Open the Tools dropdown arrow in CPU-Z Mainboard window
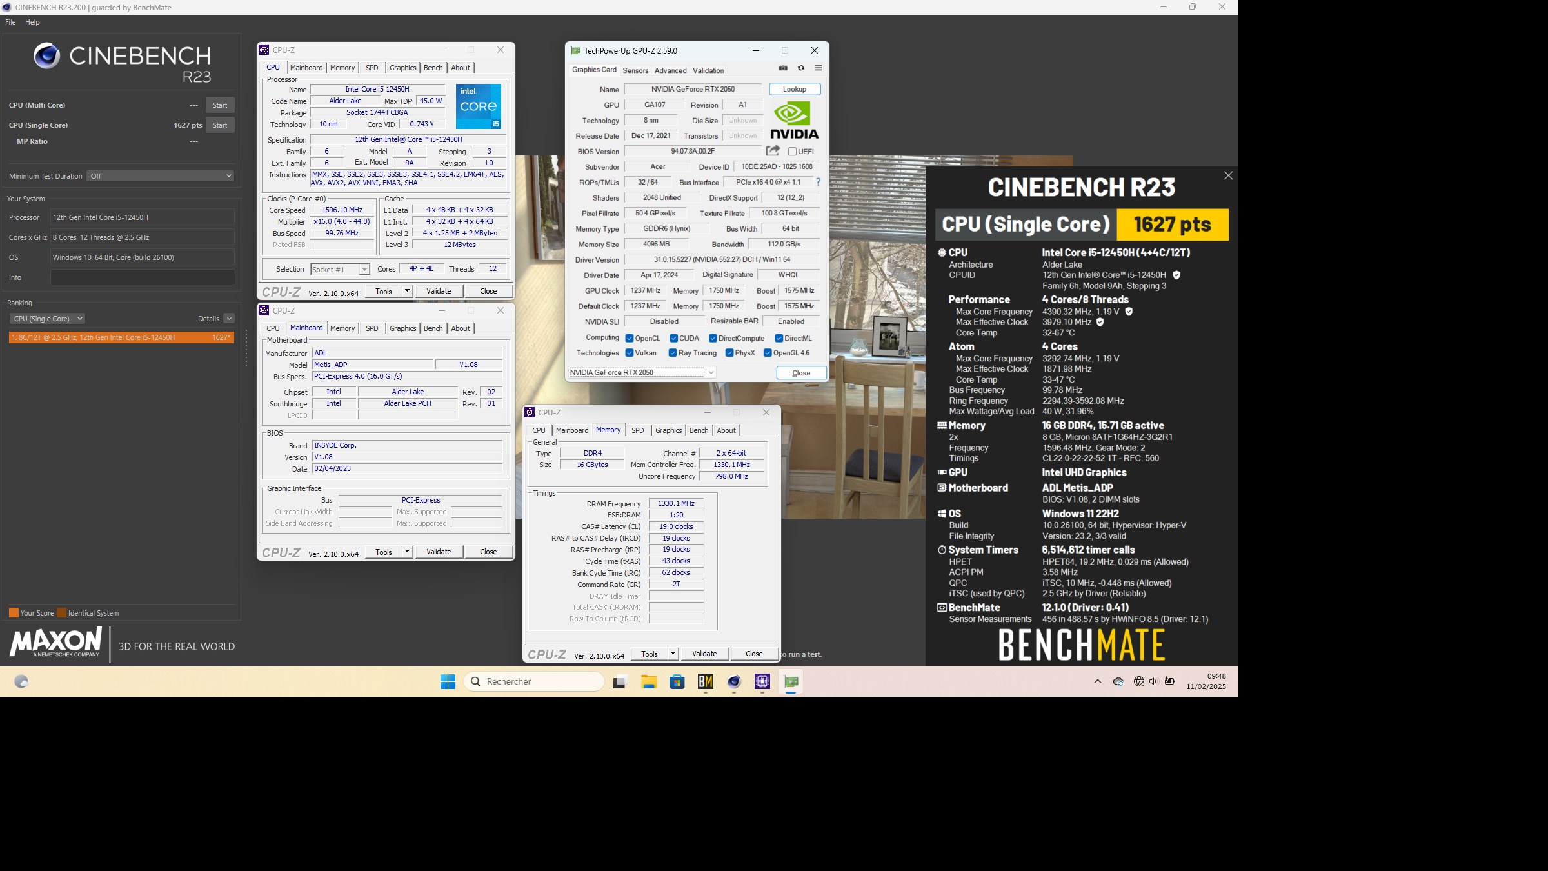The height and width of the screenshot is (871, 1548). 407,552
